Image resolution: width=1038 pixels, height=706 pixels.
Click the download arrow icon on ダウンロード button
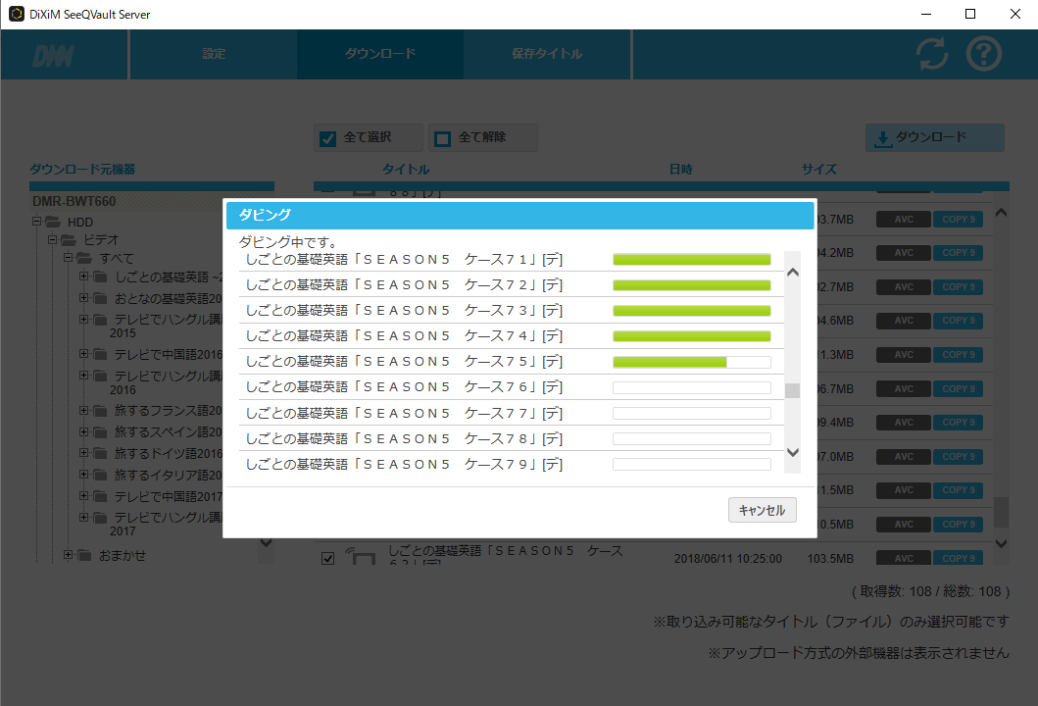[x=882, y=139]
